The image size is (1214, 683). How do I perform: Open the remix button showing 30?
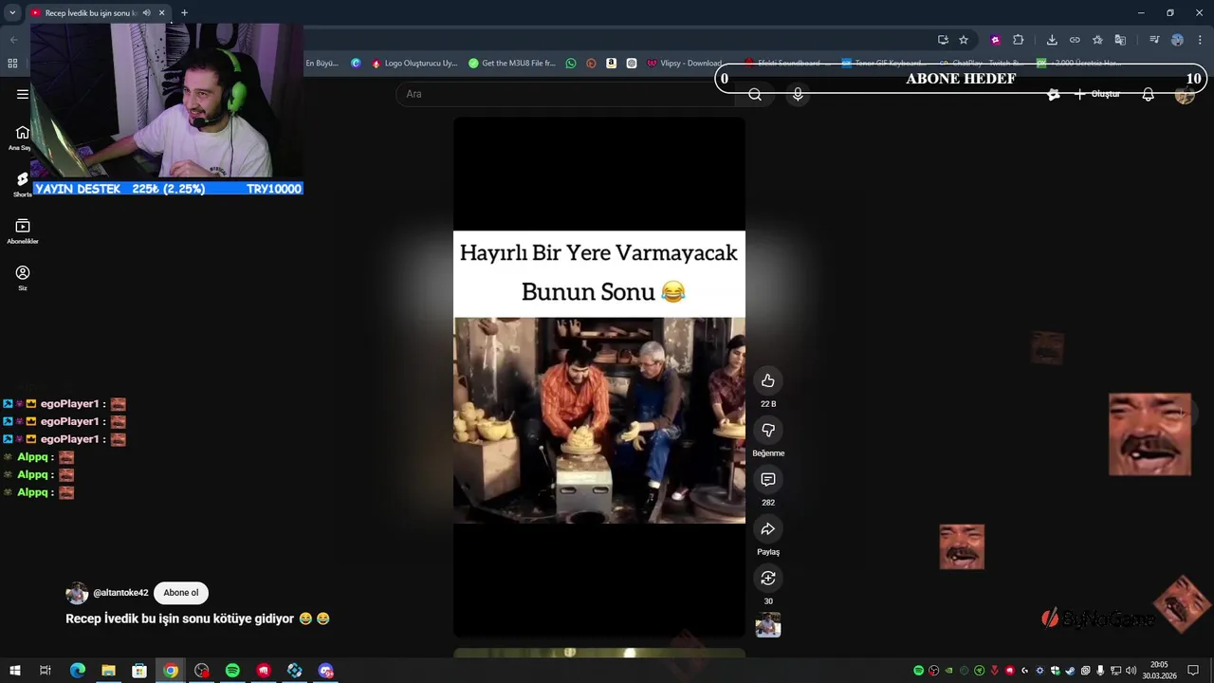768,578
